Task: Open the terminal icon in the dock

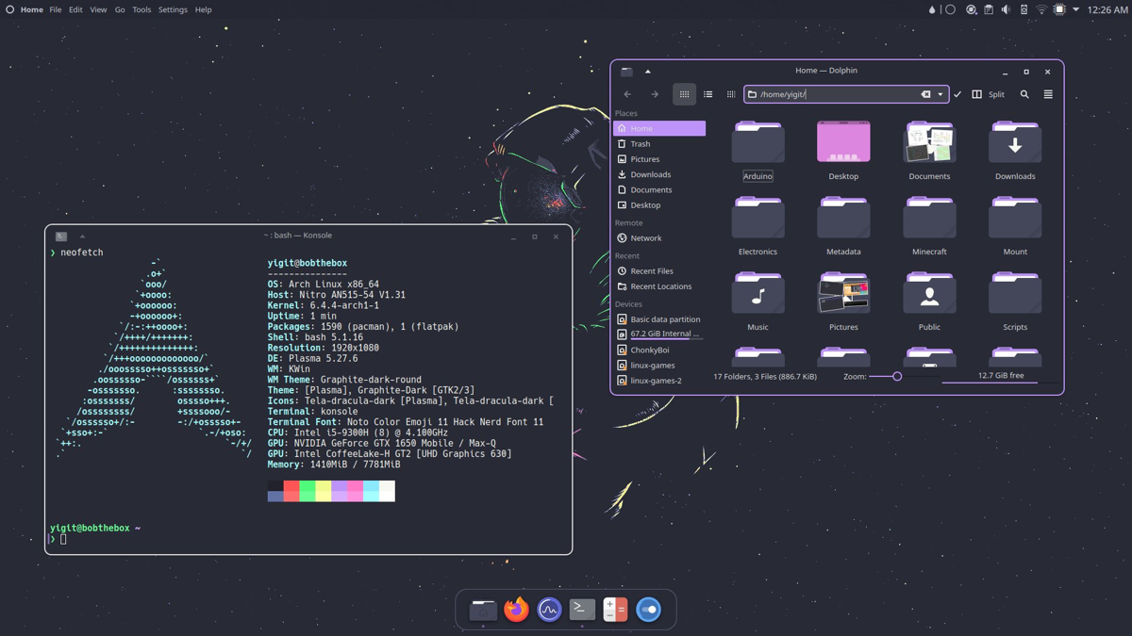Action: point(582,610)
